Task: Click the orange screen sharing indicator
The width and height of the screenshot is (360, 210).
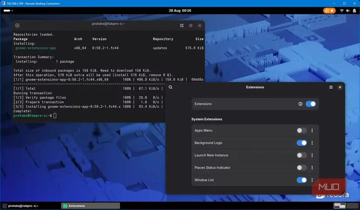Action: [x=329, y=10]
